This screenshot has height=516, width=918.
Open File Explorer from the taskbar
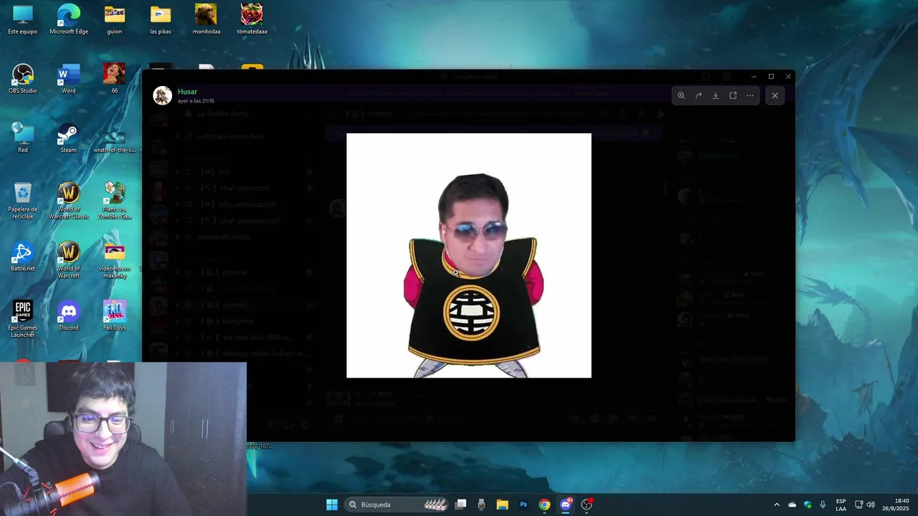tap(502, 505)
